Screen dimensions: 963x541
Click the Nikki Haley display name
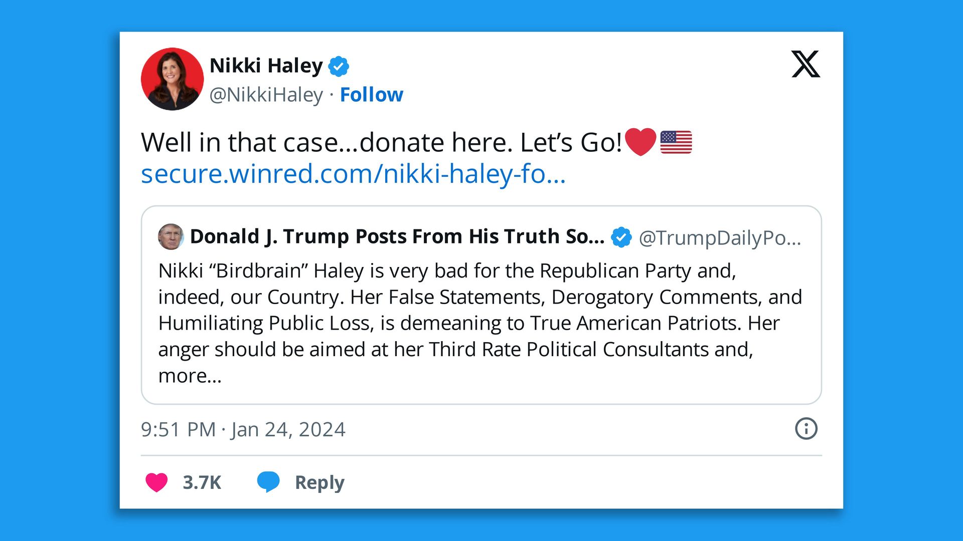tap(266, 66)
